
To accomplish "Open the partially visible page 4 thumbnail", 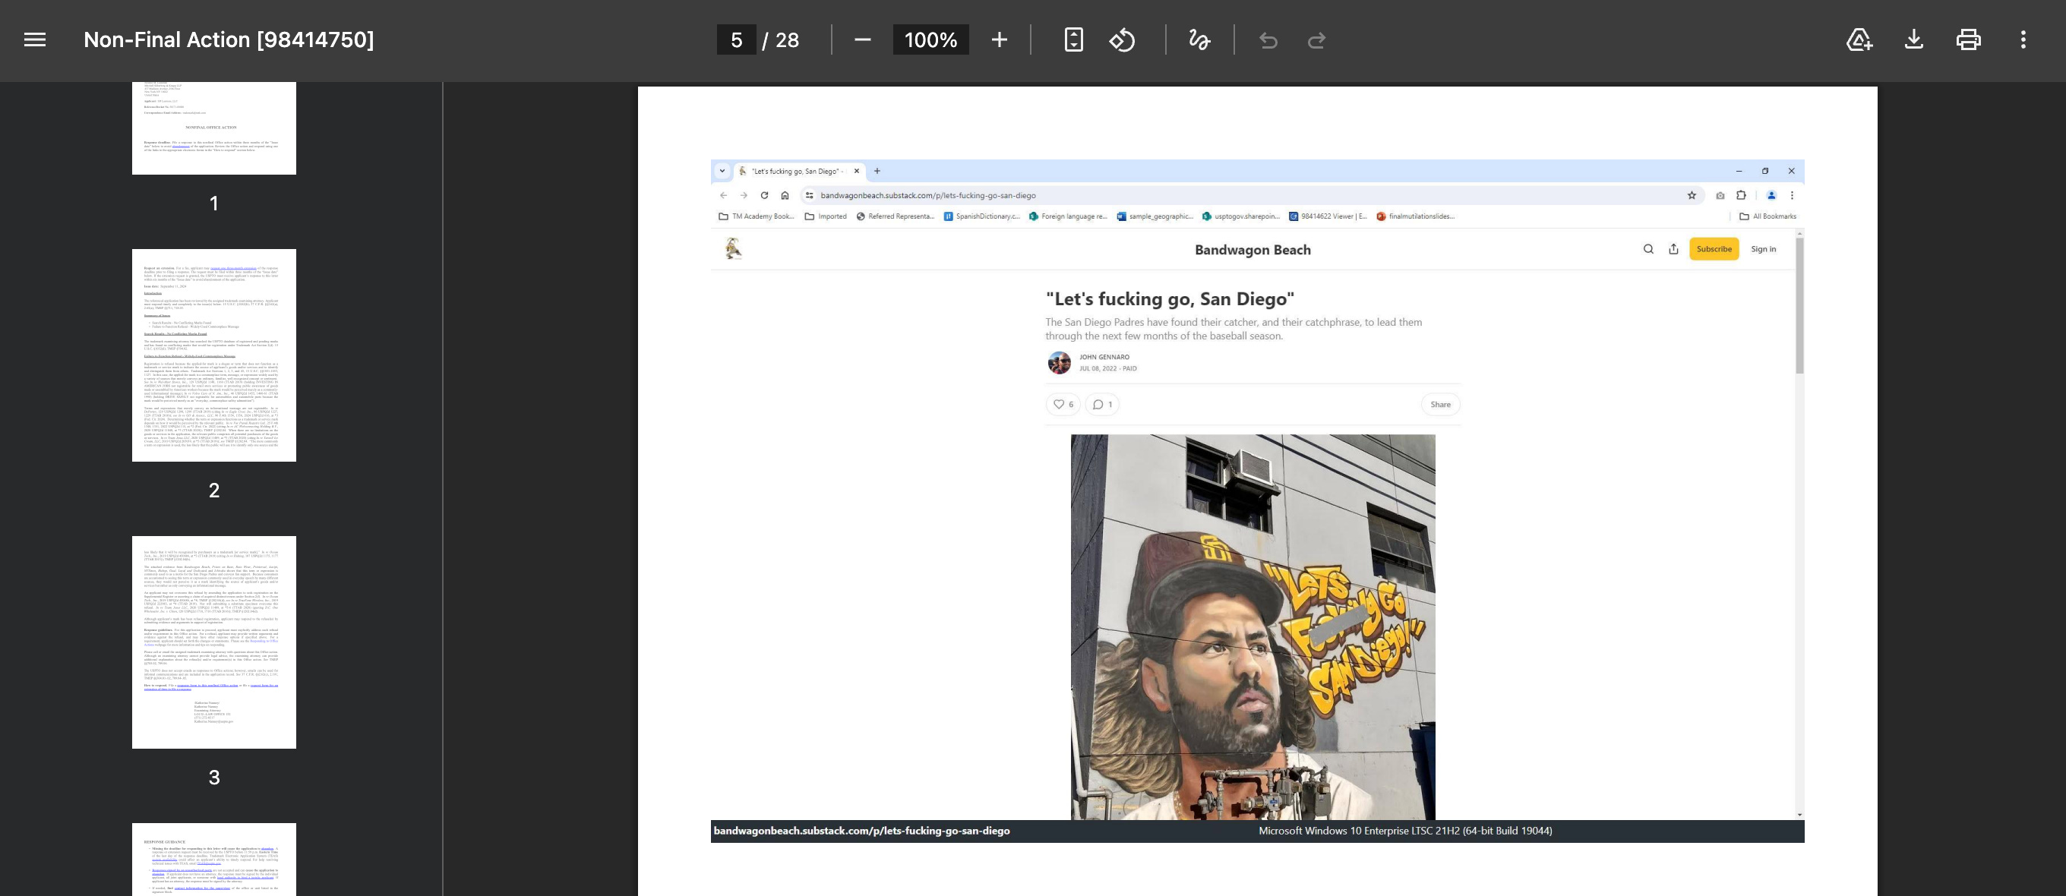I will (x=214, y=859).
